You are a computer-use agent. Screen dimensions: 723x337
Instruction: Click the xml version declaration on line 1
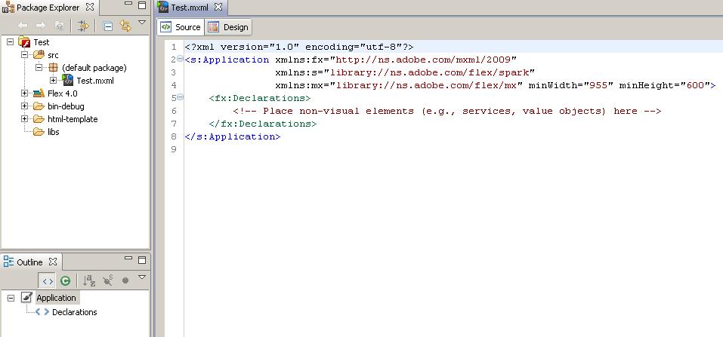tap(298, 47)
